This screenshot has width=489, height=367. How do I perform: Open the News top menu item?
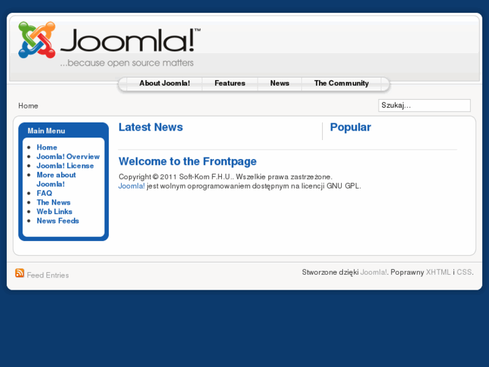click(x=280, y=84)
